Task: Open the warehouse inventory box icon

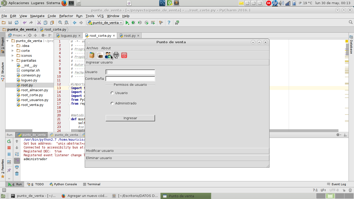Action: pyautogui.click(x=100, y=55)
